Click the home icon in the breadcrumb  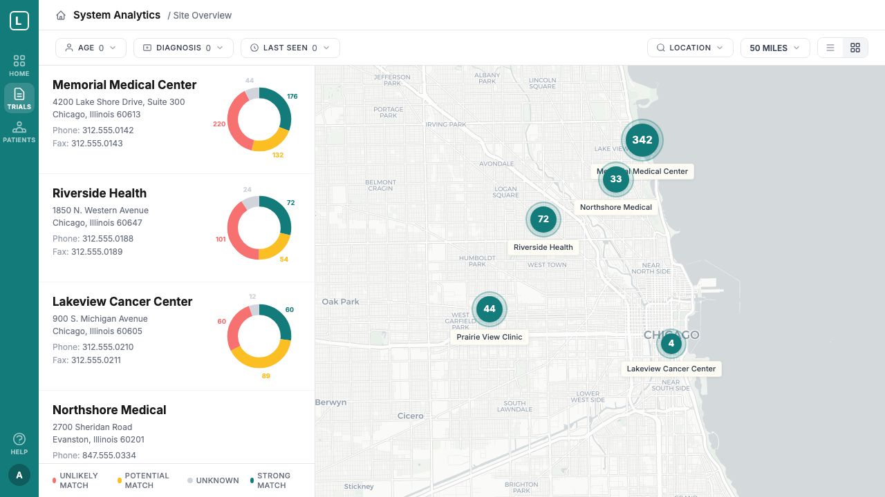click(61, 15)
